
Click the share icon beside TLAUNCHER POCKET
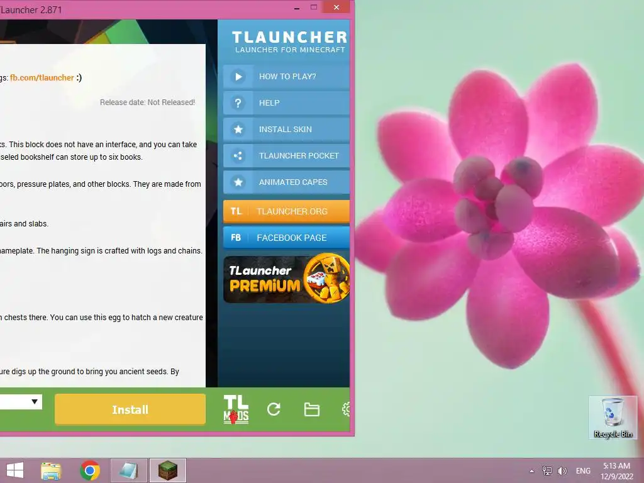point(238,156)
